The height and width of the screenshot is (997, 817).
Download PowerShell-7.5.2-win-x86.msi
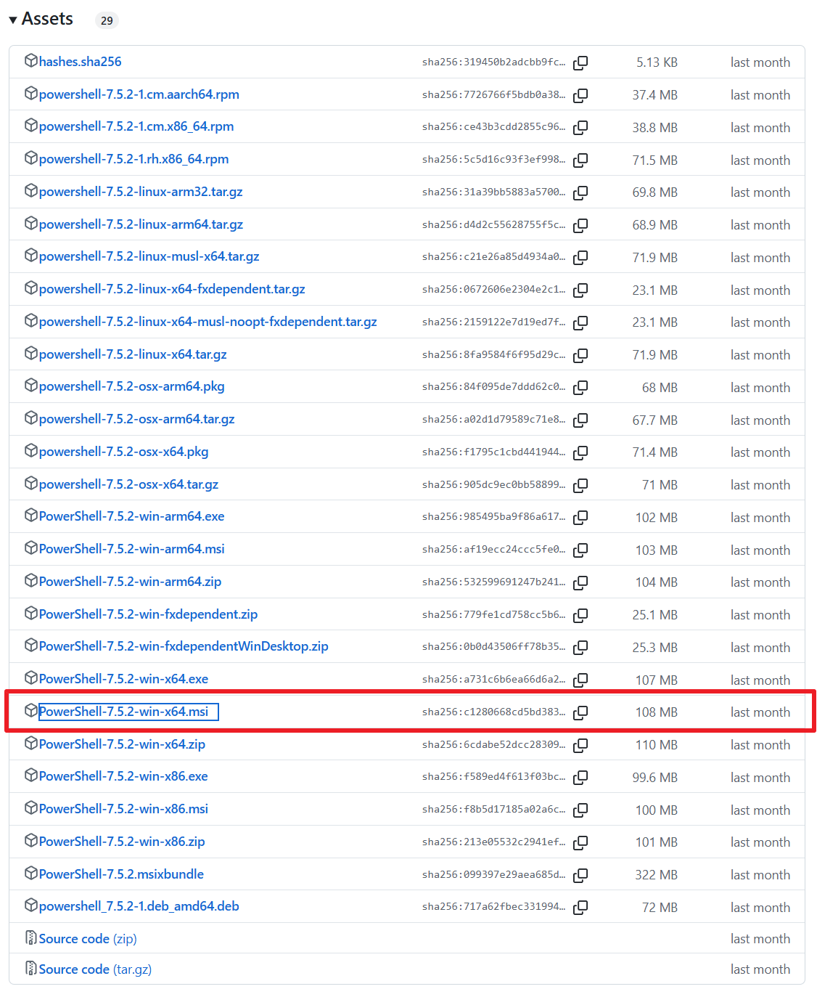(x=124, y=809)
